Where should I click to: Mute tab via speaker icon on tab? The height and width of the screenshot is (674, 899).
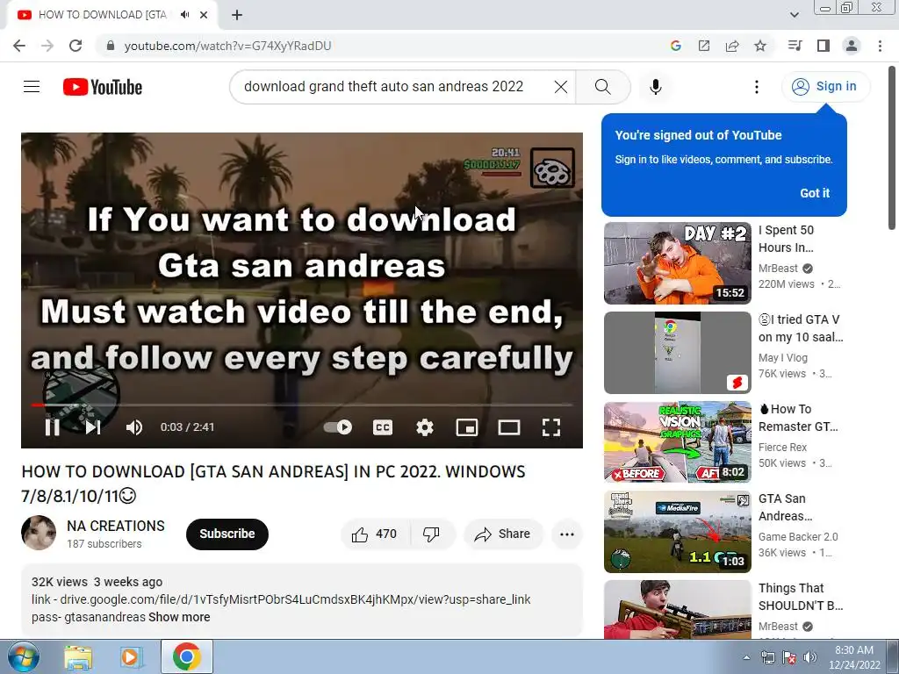(x=184, y=15)
